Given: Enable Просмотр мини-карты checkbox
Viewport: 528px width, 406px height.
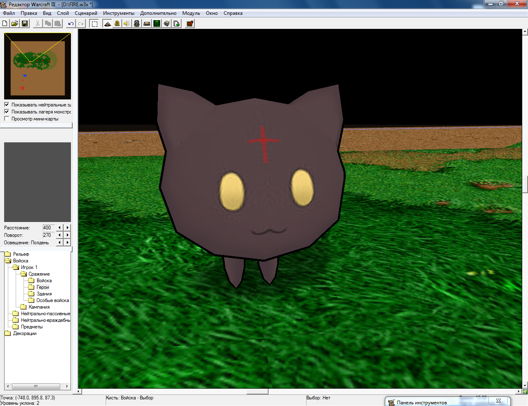Looking at the screenshot, I should coord(7,118).
